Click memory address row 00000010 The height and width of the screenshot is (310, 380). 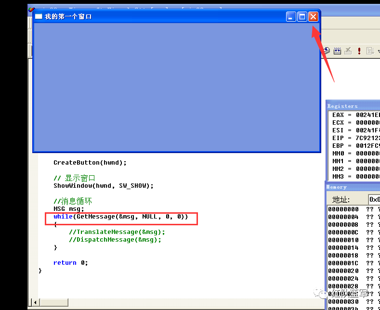coord(354,240)
